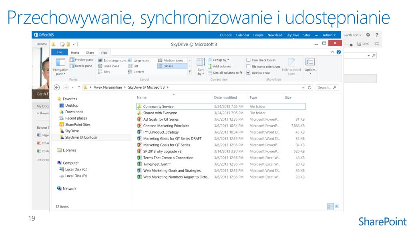Choose Small icons layout
The height and width of the screenshot is (231, 410).
click(x=109, y=66)
